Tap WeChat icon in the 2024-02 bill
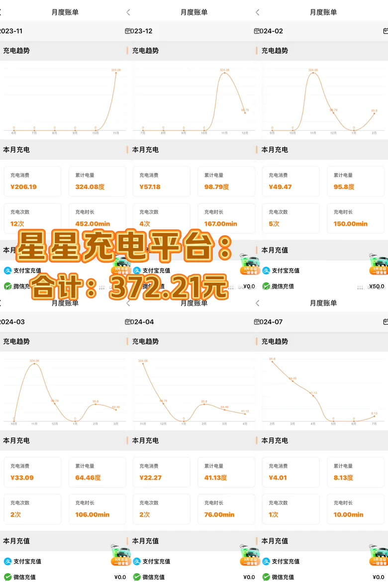 click(x=266, y=286)
